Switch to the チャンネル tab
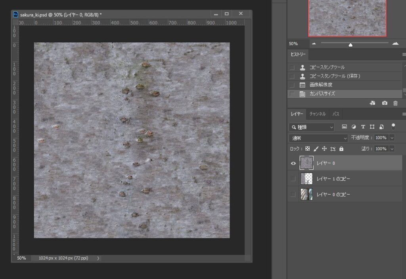This screenshot has width=406, height=279. [318, 114]
